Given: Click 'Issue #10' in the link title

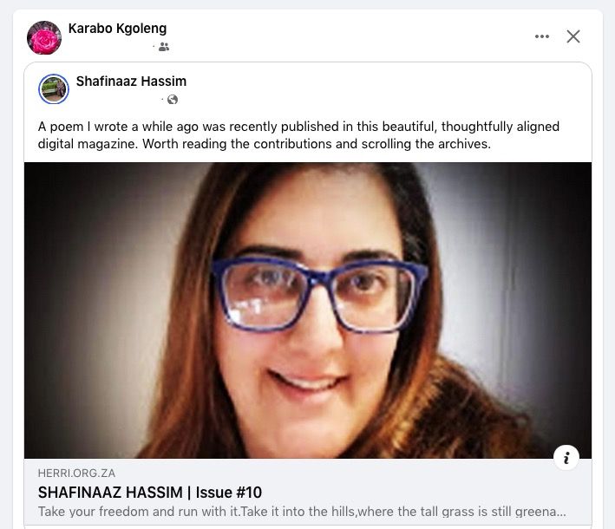Looking at the screenshot, I should 229,492.
